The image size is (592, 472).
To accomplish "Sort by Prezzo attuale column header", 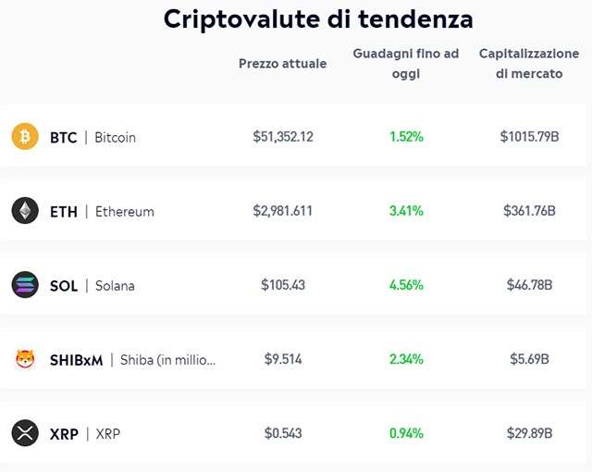I will (282, 64).
